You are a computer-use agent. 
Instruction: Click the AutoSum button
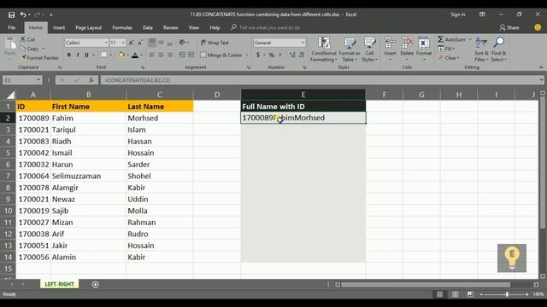tap(452, 39)
